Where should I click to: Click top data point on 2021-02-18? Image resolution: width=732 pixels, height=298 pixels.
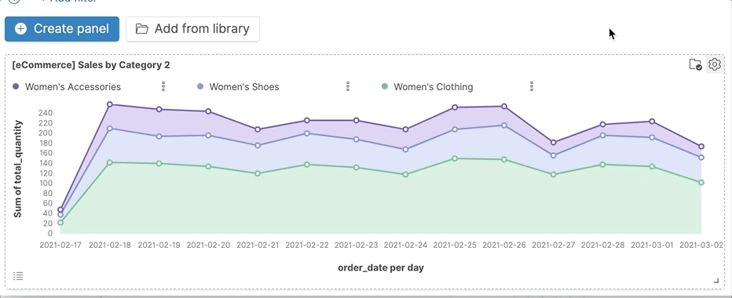[110, 104]
